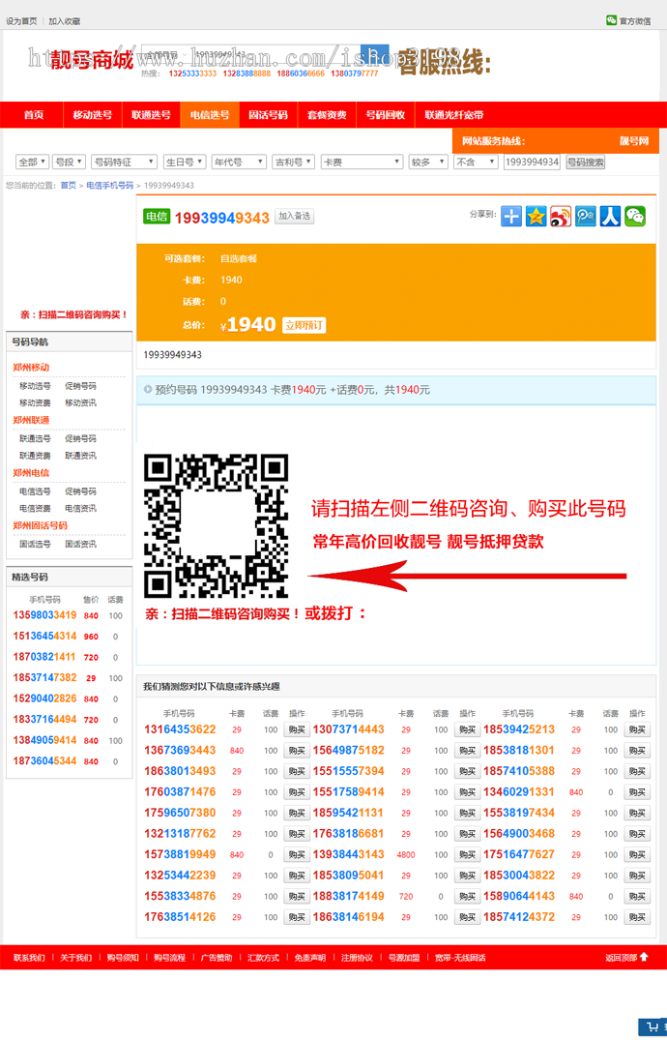Share via Renren icon
The width and height of the screenshot is (667, 1040).
point(610,217)
